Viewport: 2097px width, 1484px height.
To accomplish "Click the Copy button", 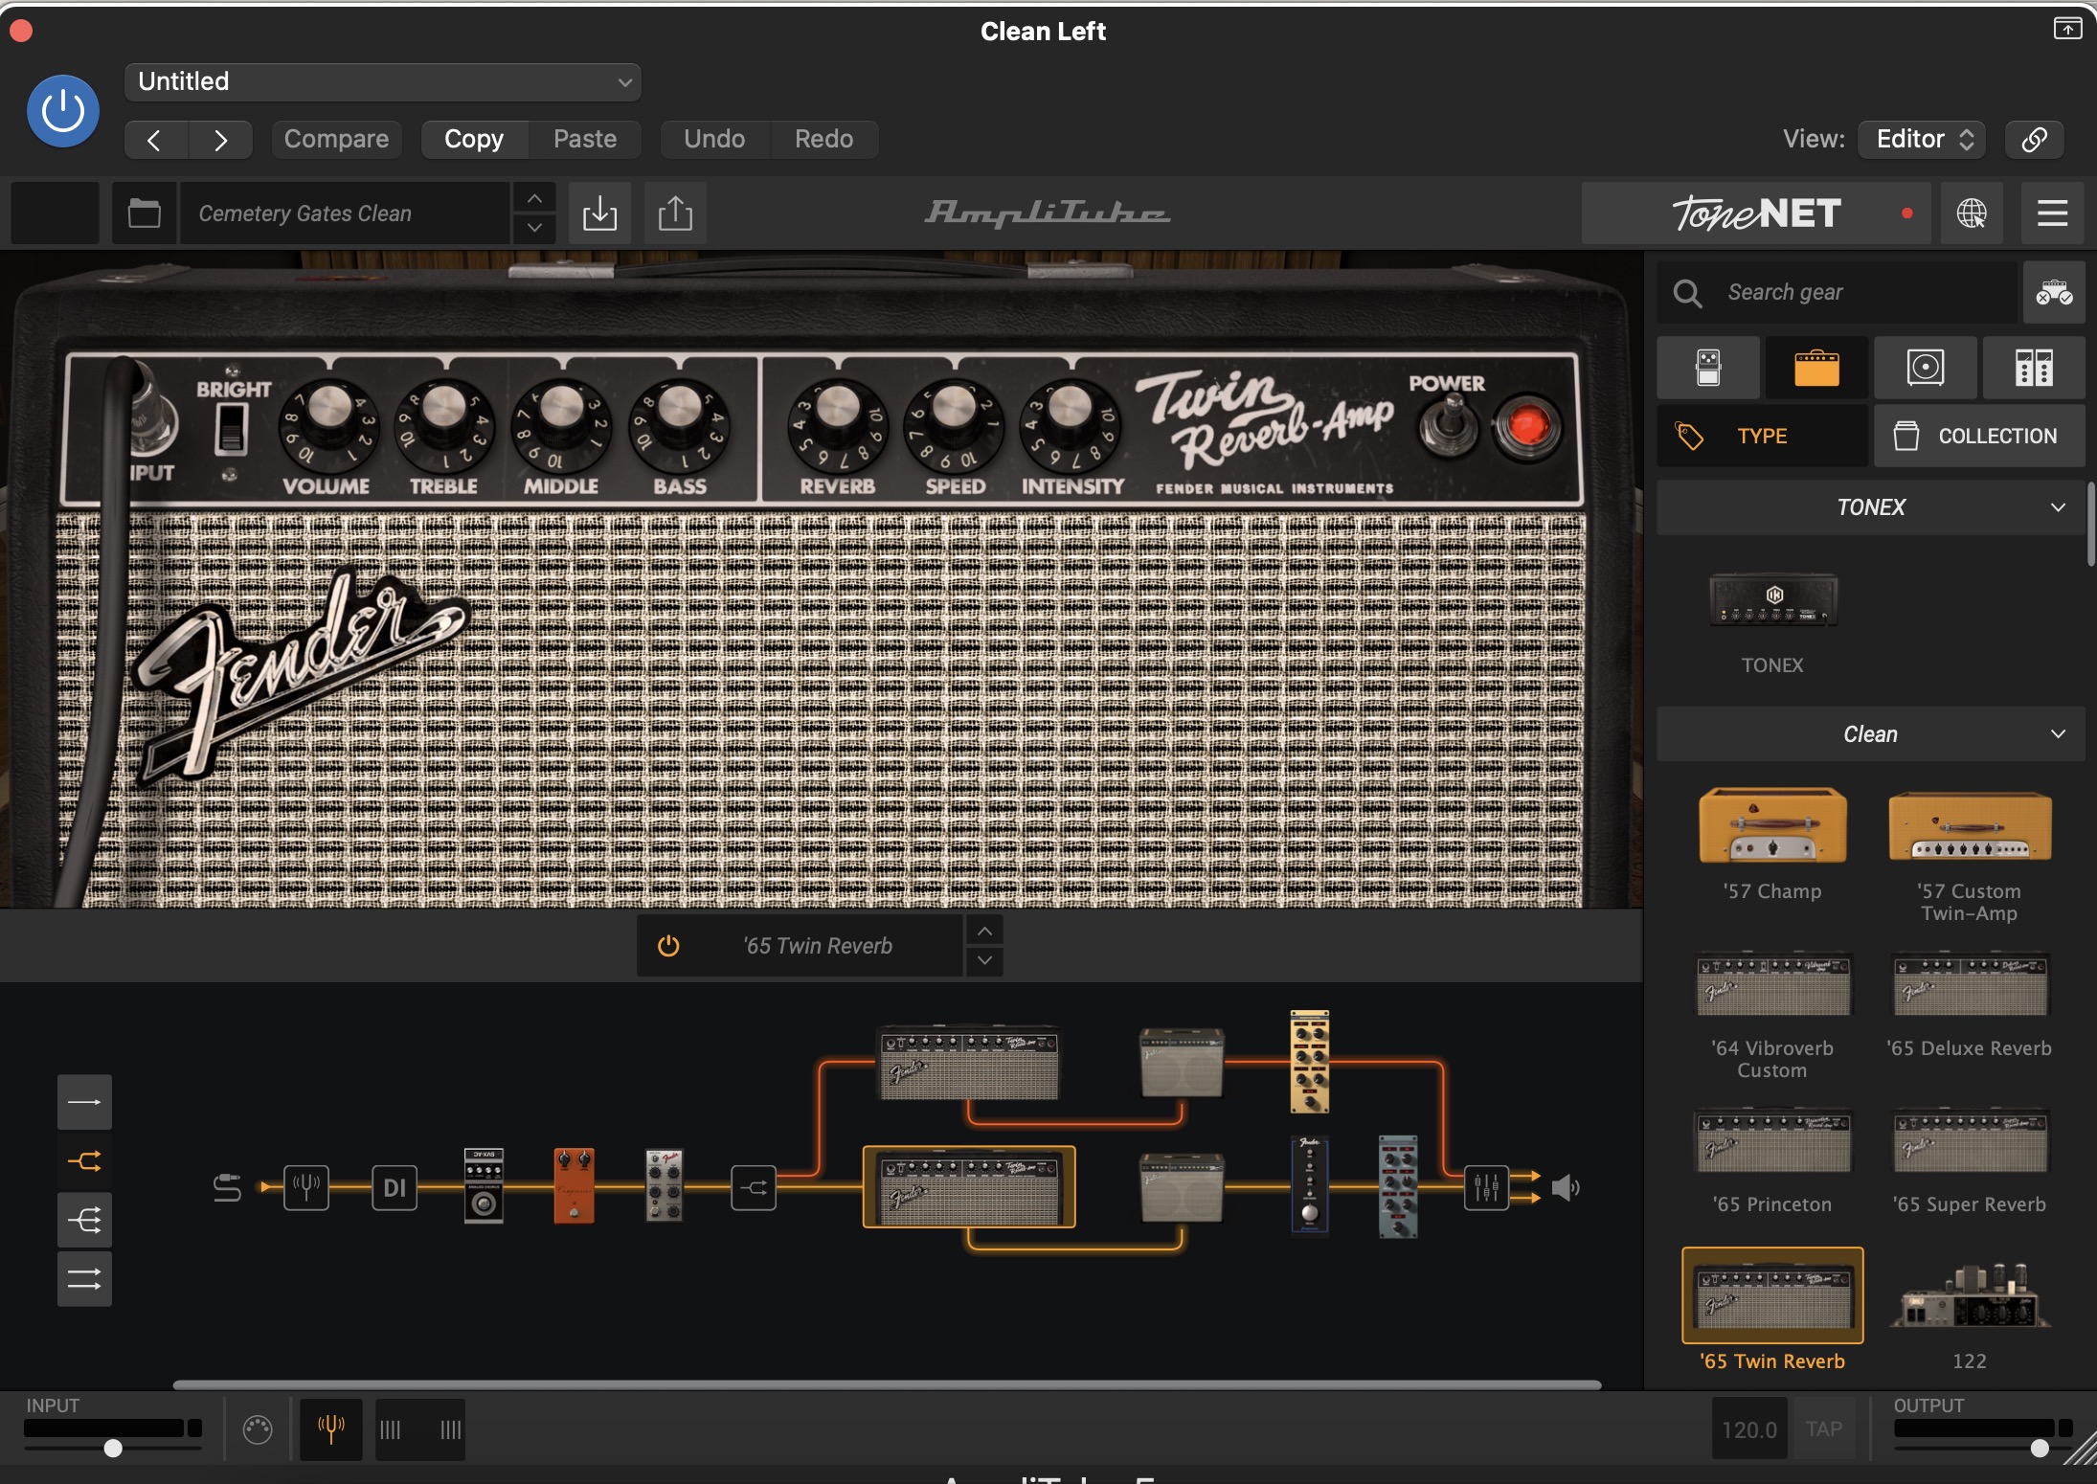I will click(x=474, y=140).
